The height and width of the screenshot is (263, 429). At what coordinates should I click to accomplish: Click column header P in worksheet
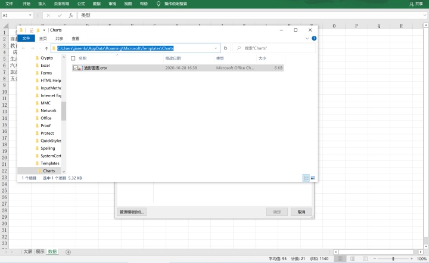tap(356, 26)
